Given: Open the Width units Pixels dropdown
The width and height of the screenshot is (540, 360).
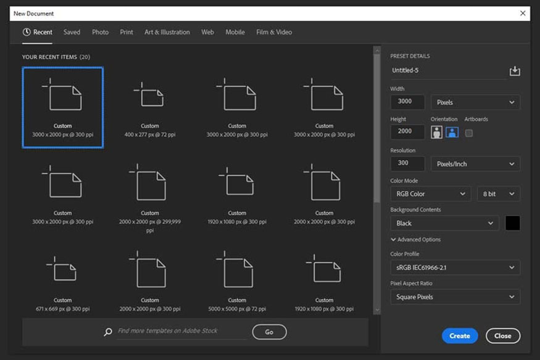Looking at the screenshot, I should (475, 102).
